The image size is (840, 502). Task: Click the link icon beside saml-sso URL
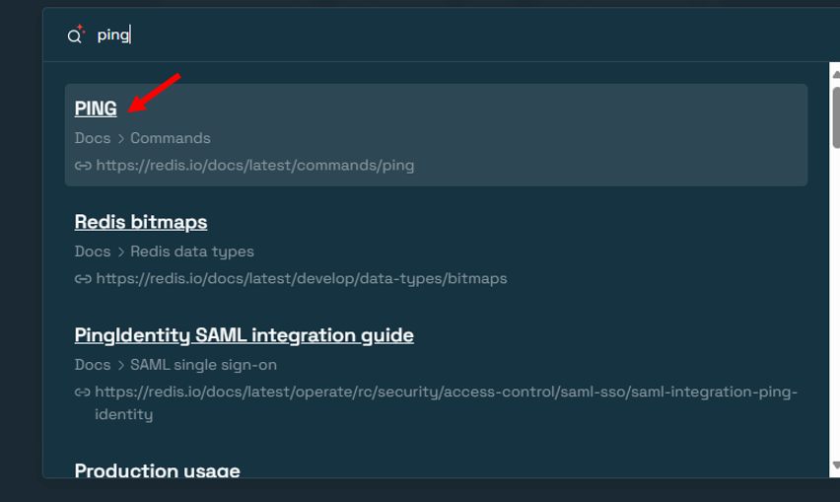[x=82, y=393]
